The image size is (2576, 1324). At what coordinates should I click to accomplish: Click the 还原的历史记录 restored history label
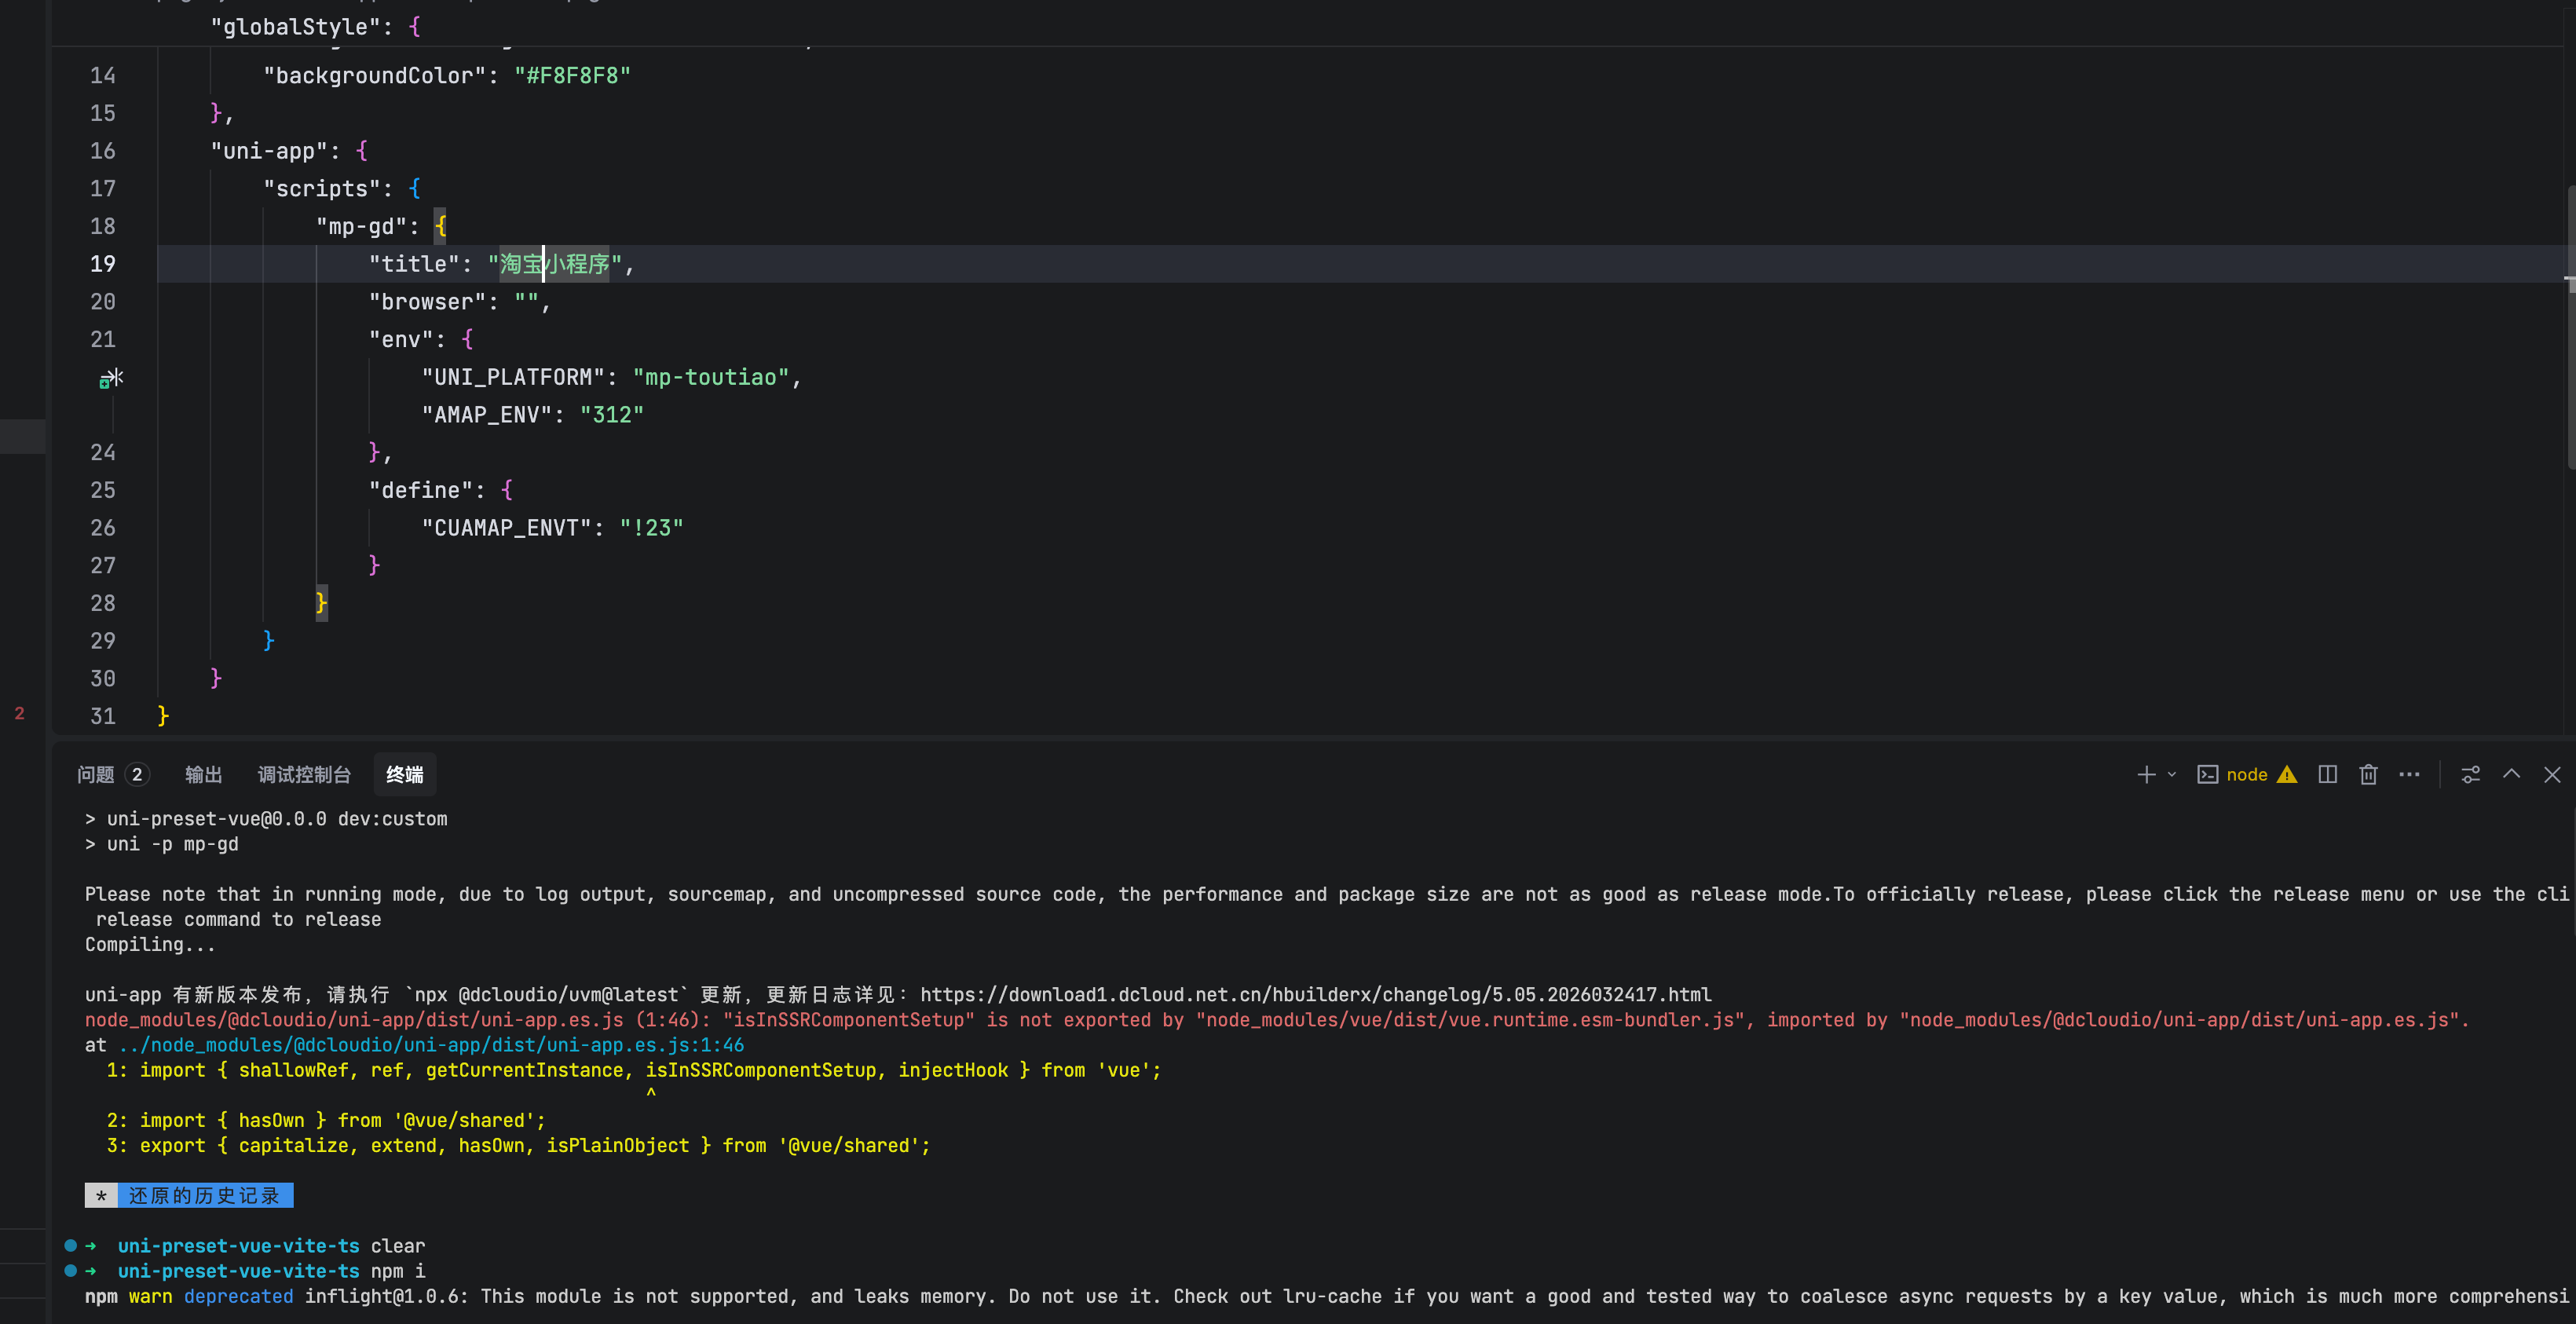(204, 1196)
